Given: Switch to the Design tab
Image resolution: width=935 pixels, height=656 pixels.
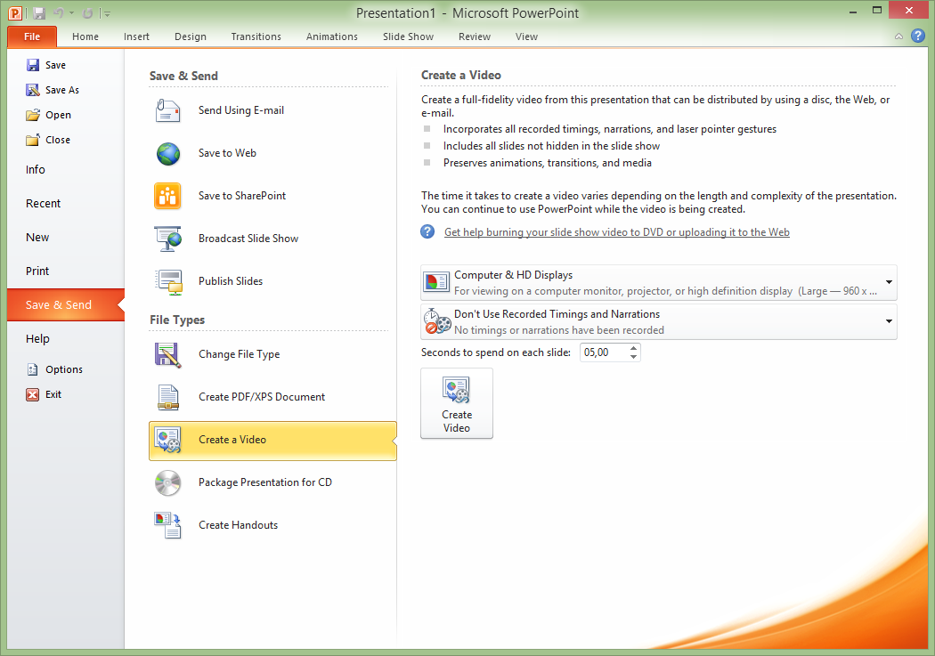Looking at the screenshot, I should (191, 36).
